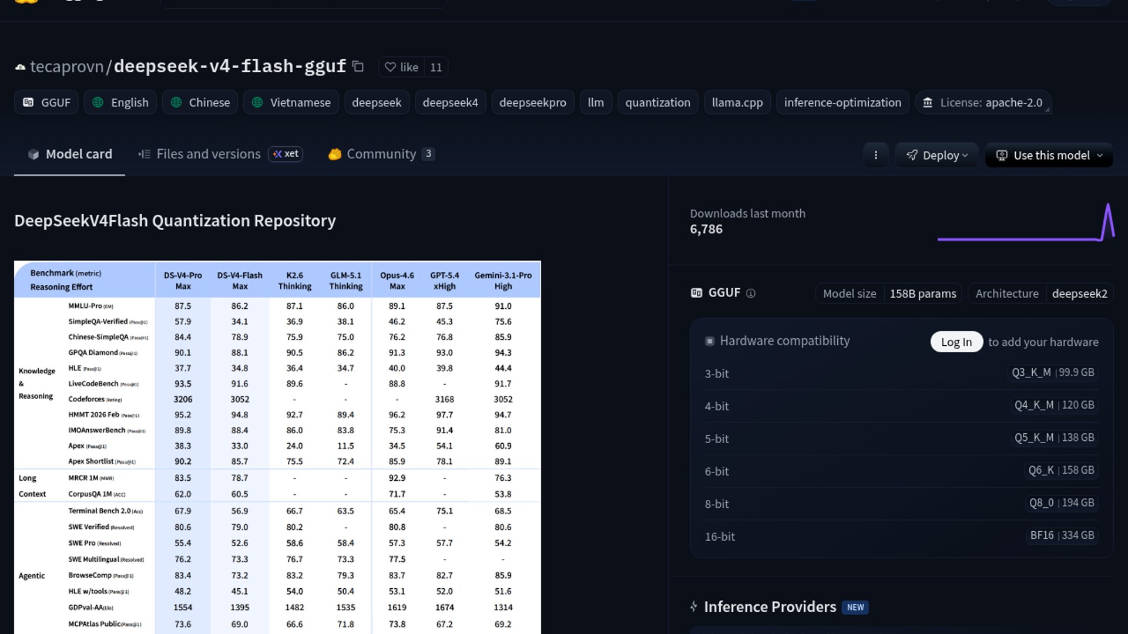Expand the Deploy dropdown

(x=936, y=156)
